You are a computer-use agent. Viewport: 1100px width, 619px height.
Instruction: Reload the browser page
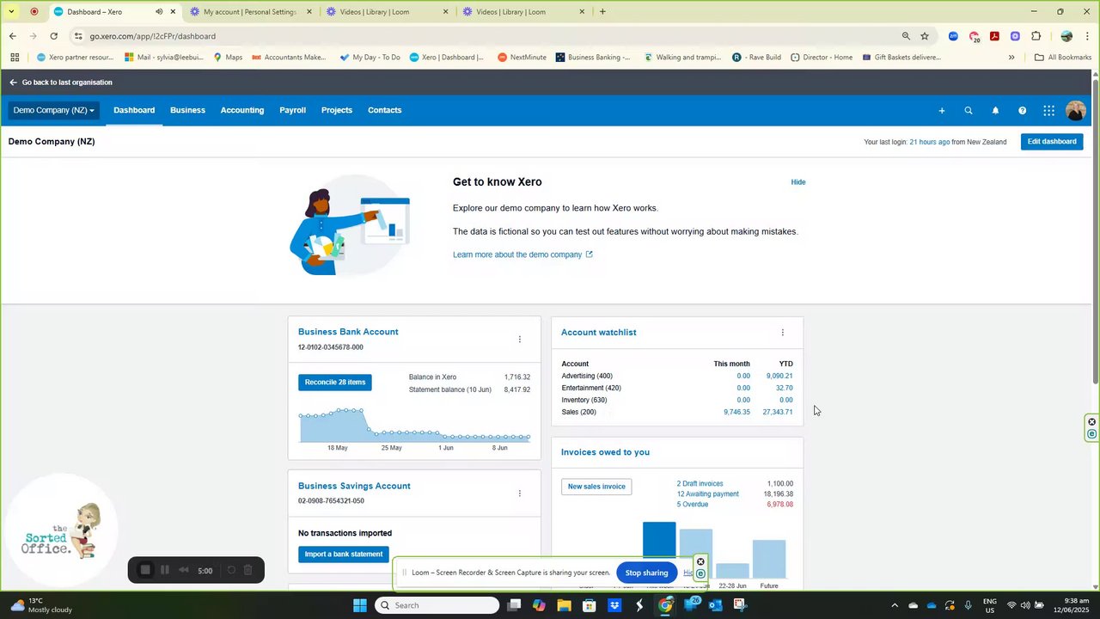coord(53,36)
